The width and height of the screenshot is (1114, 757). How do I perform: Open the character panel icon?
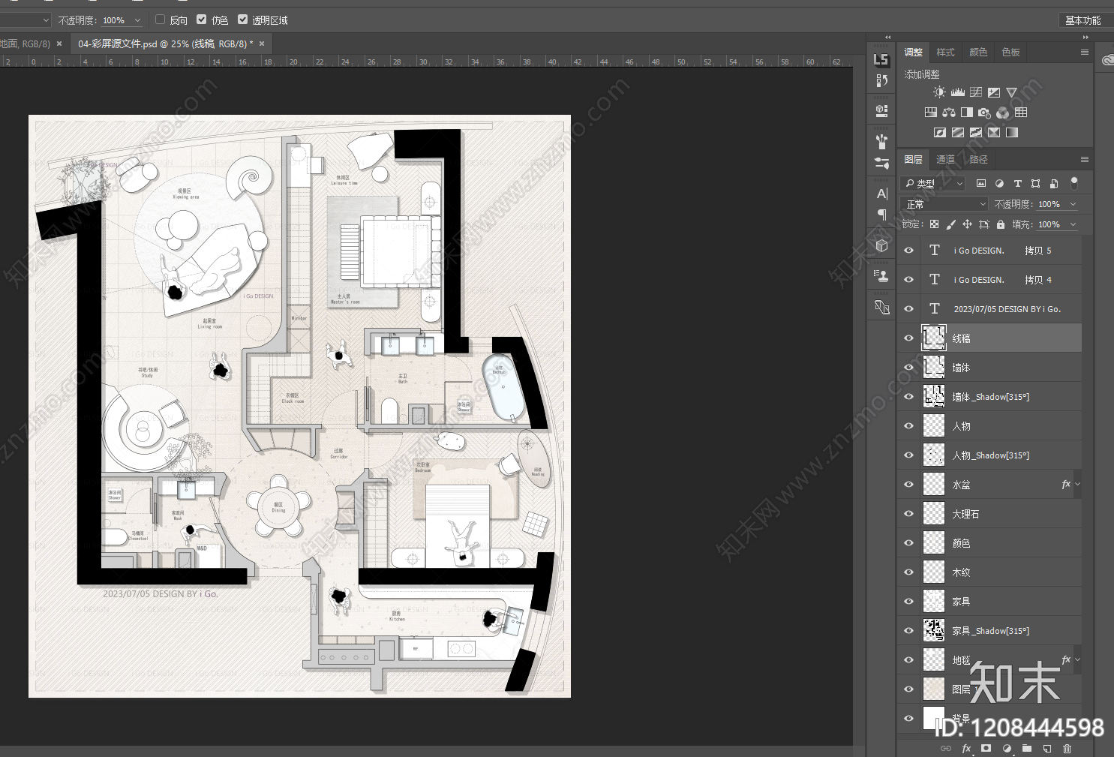(x=882, y=194)
